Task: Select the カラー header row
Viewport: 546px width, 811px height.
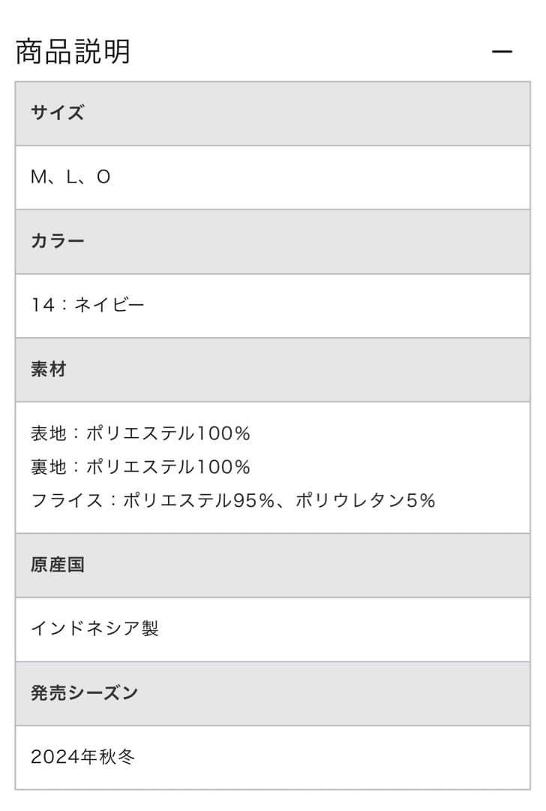Action: (273, 240)
